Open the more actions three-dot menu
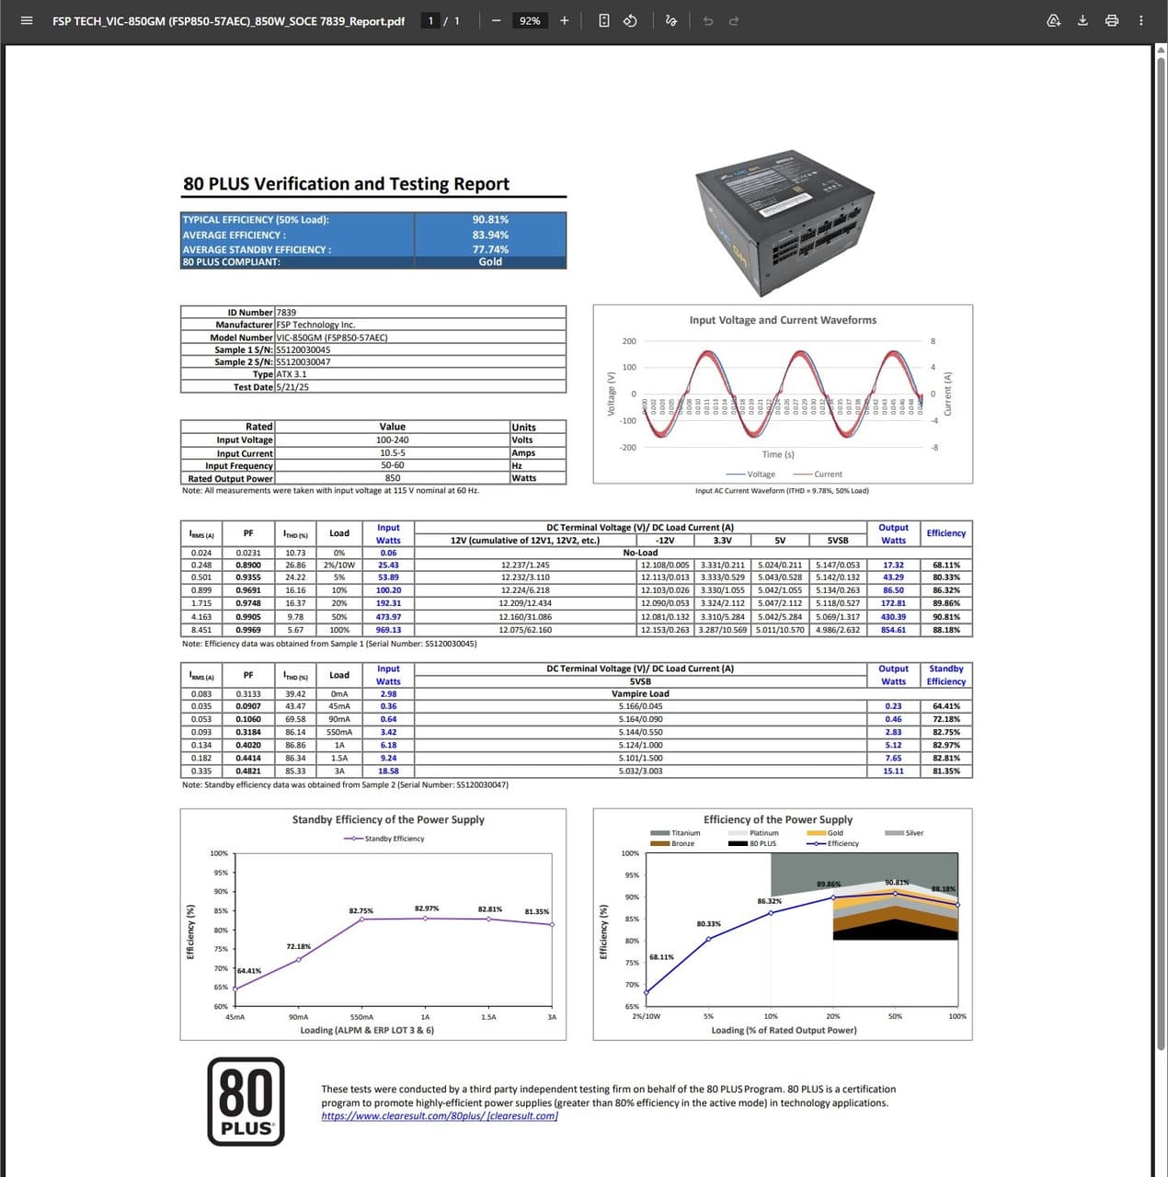 tap(1141, 20)
